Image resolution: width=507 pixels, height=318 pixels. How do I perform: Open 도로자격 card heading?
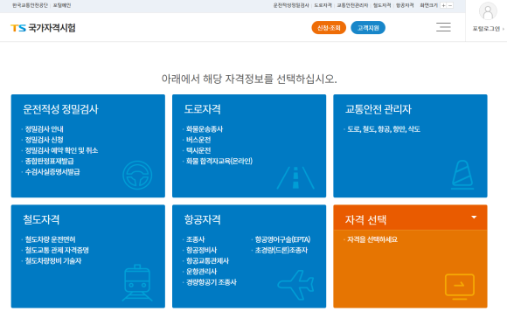(x=203, y=109)
